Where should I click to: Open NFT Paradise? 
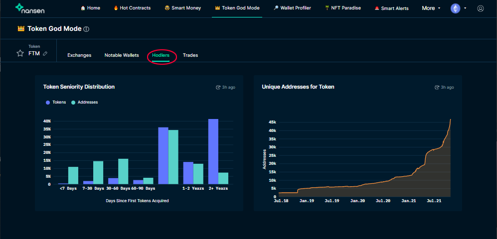[343, 8]
